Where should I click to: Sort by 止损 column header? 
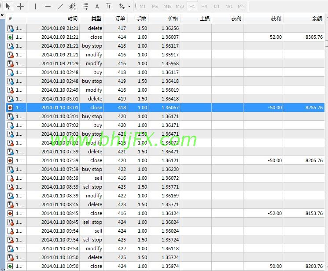[x=196, y=19]
